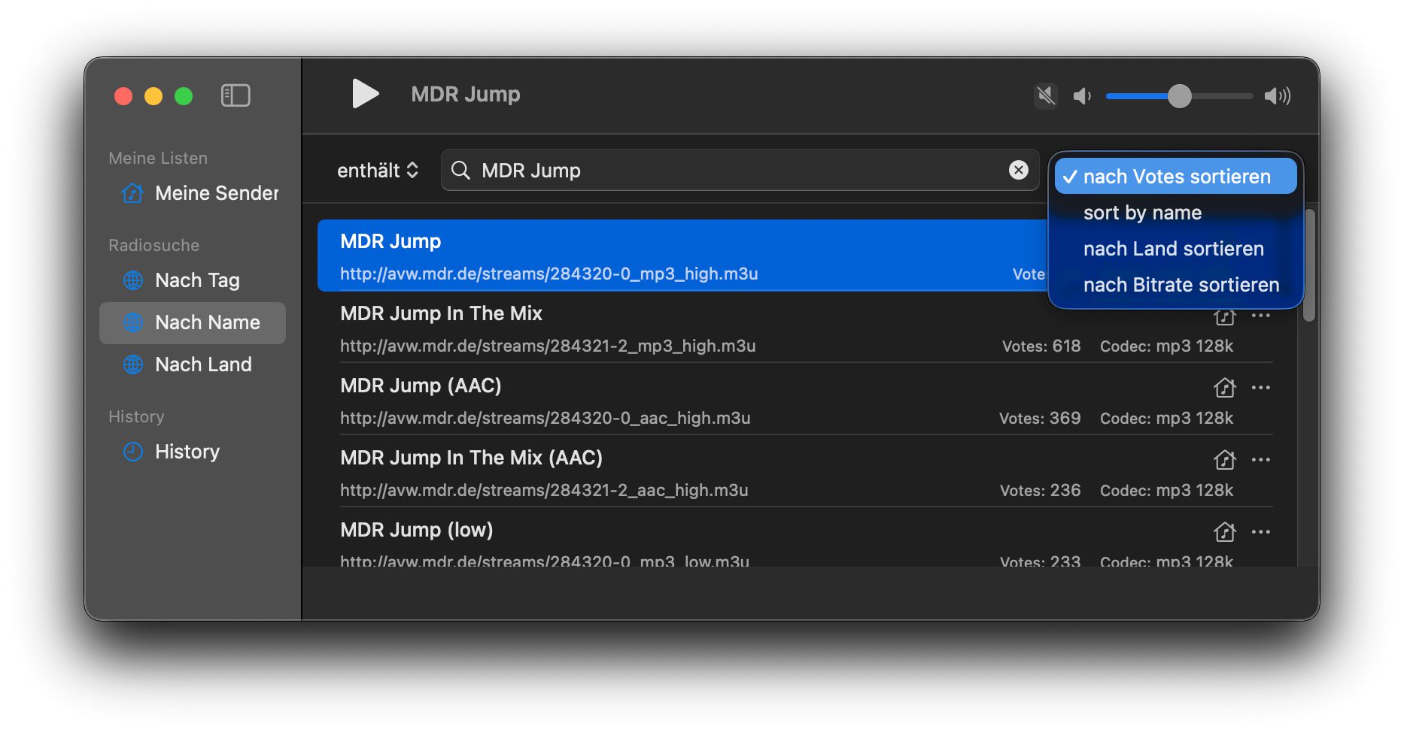Open more options for MDR Jump (AAC)

click(1261, 388)
